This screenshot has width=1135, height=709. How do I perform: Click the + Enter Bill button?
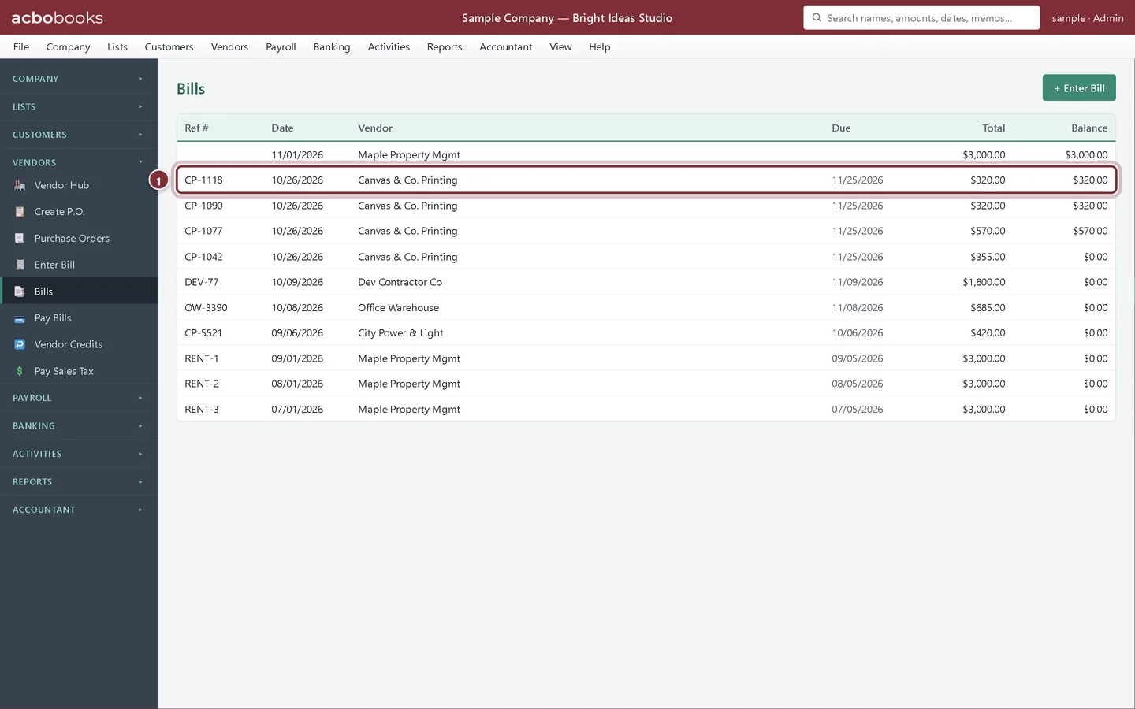1079,88
